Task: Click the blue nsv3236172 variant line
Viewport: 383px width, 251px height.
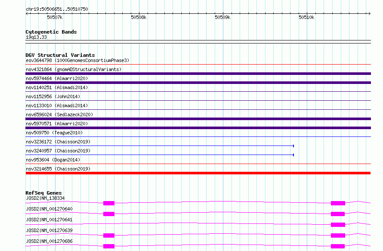Action: (x=160, y=146)
